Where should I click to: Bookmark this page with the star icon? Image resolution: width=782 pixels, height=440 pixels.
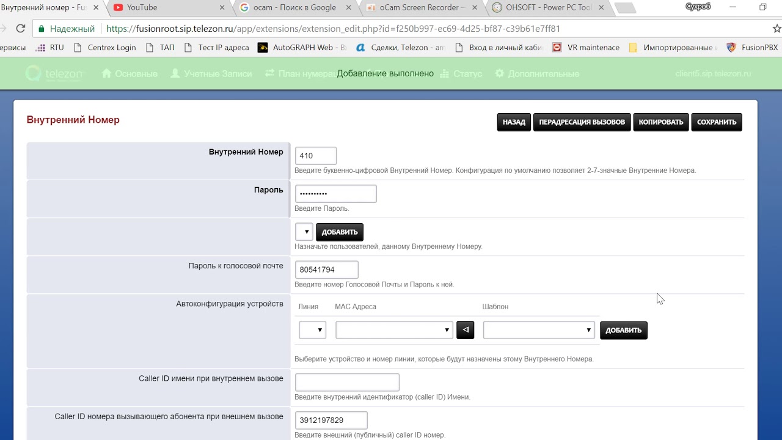click(777, 29)
